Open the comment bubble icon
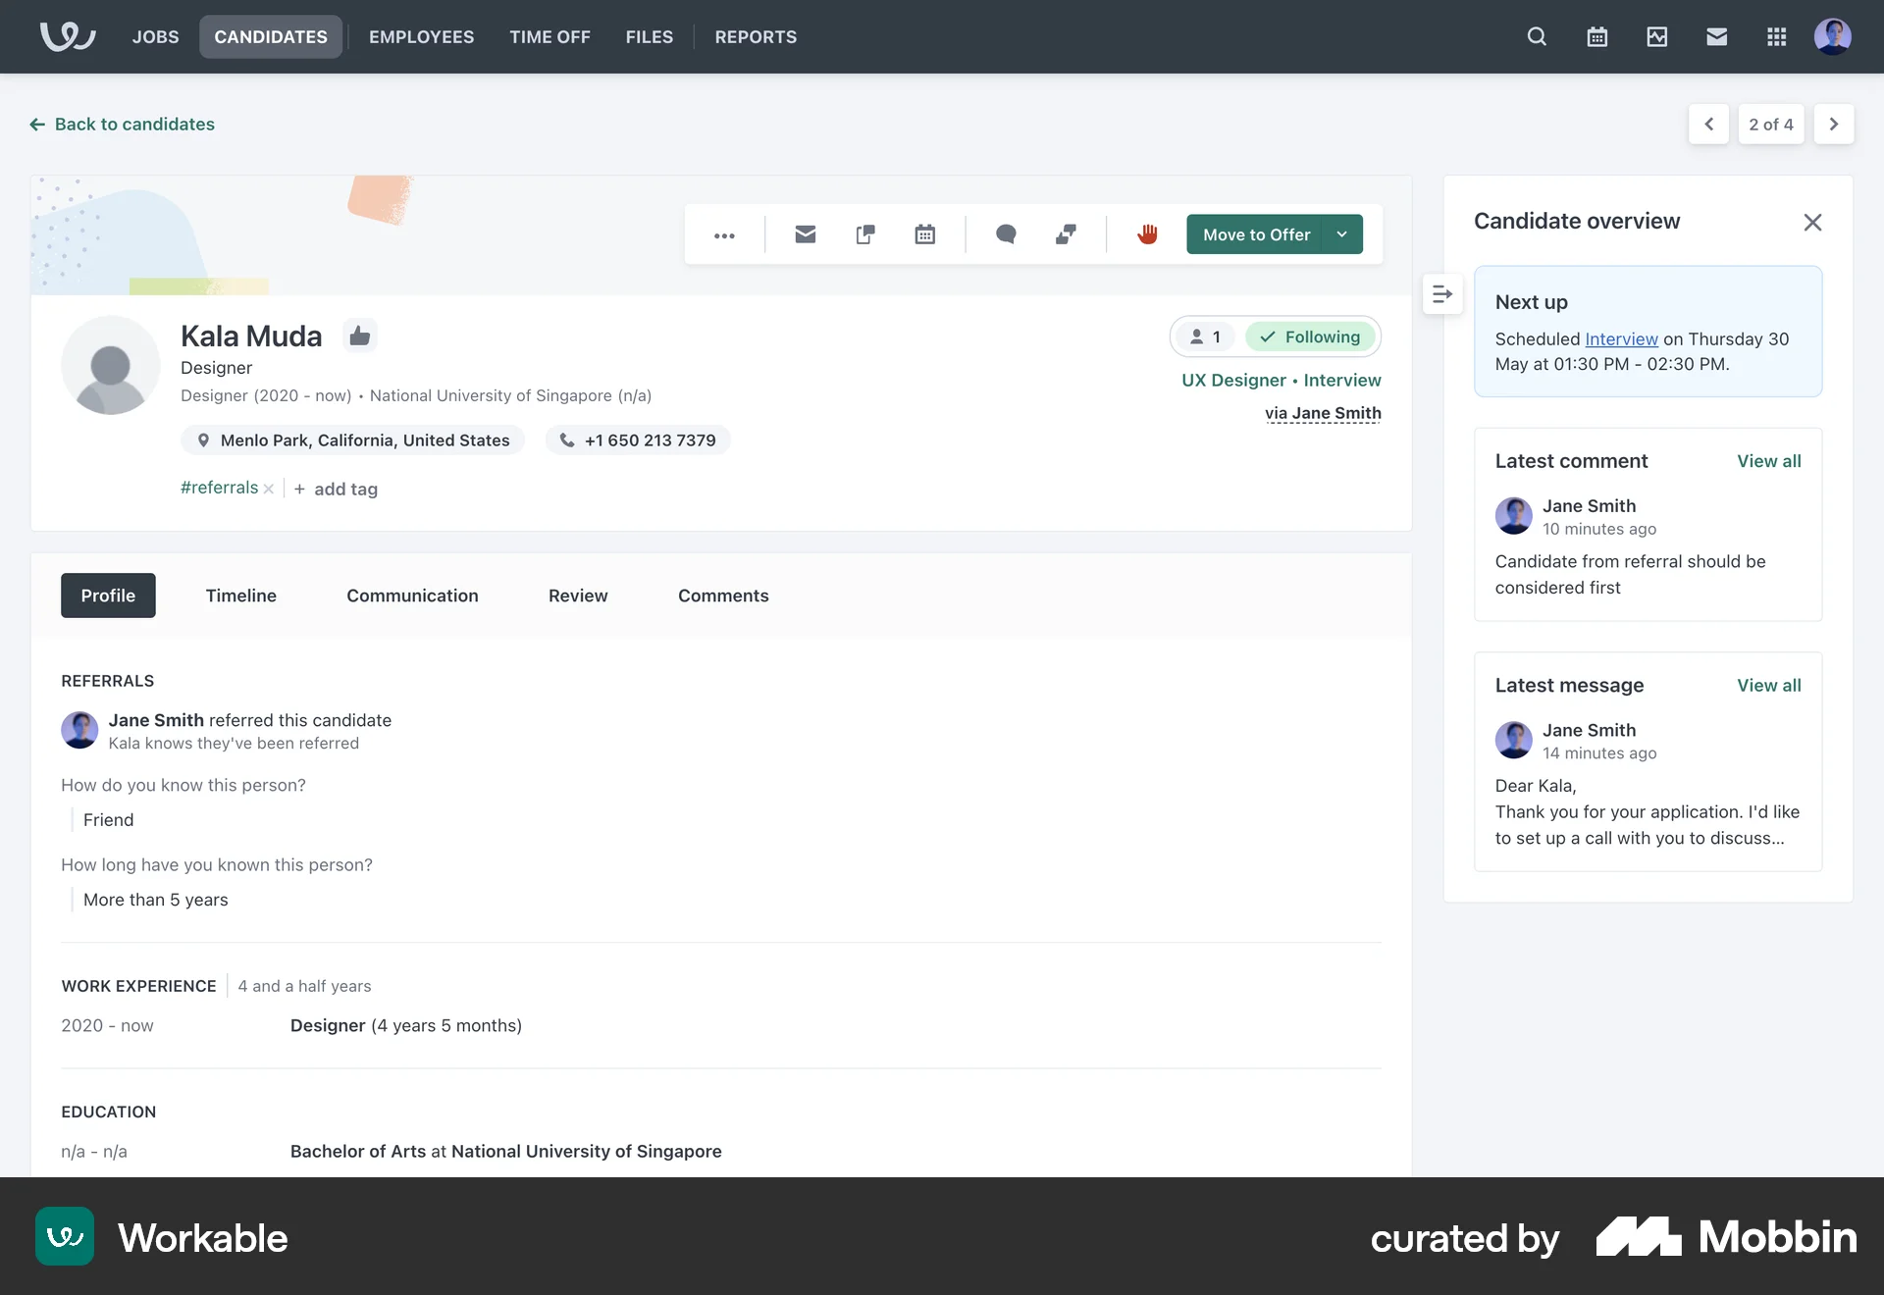 click(x=1005, y=234)
